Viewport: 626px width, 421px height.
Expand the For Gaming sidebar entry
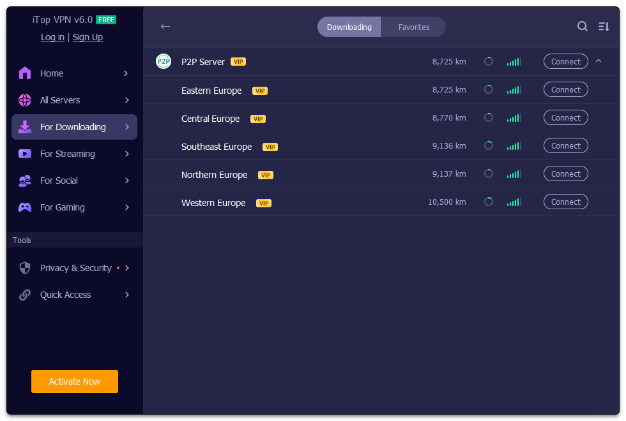click(126, 207)
